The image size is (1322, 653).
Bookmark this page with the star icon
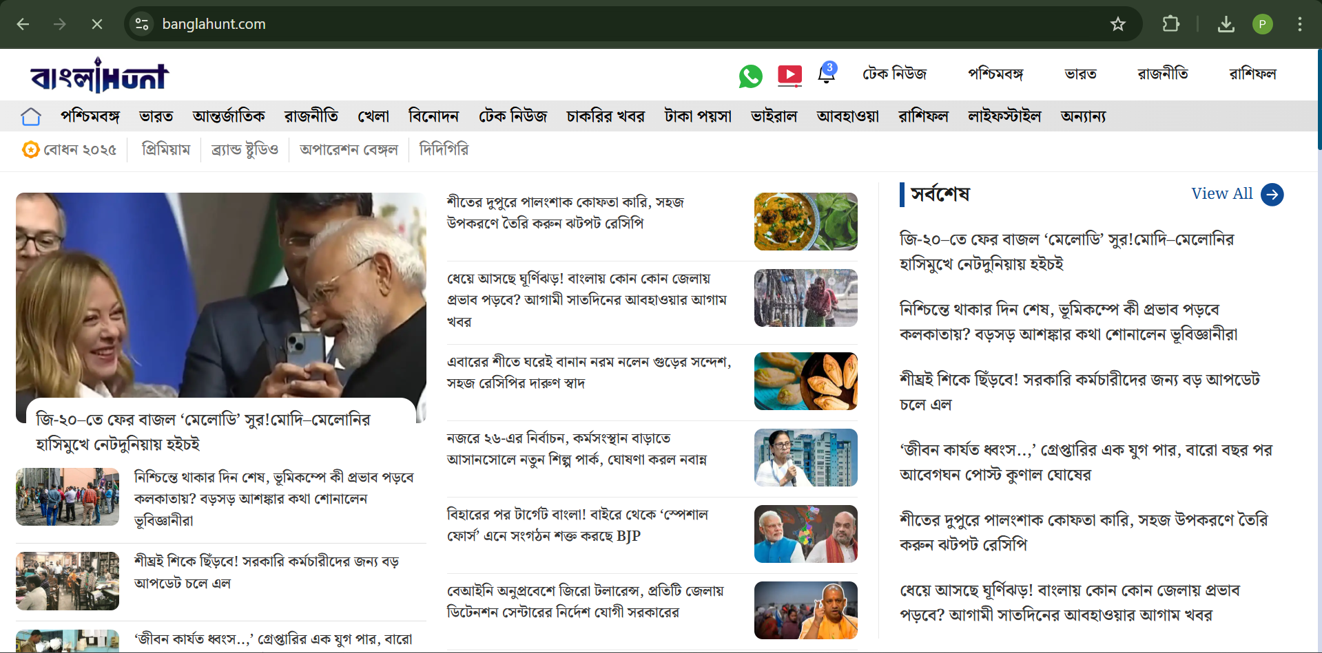tap(1117, 24)
